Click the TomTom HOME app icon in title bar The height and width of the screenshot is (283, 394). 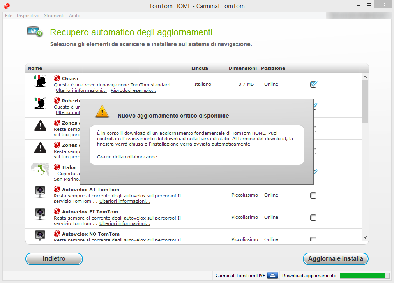click(7, 5)
